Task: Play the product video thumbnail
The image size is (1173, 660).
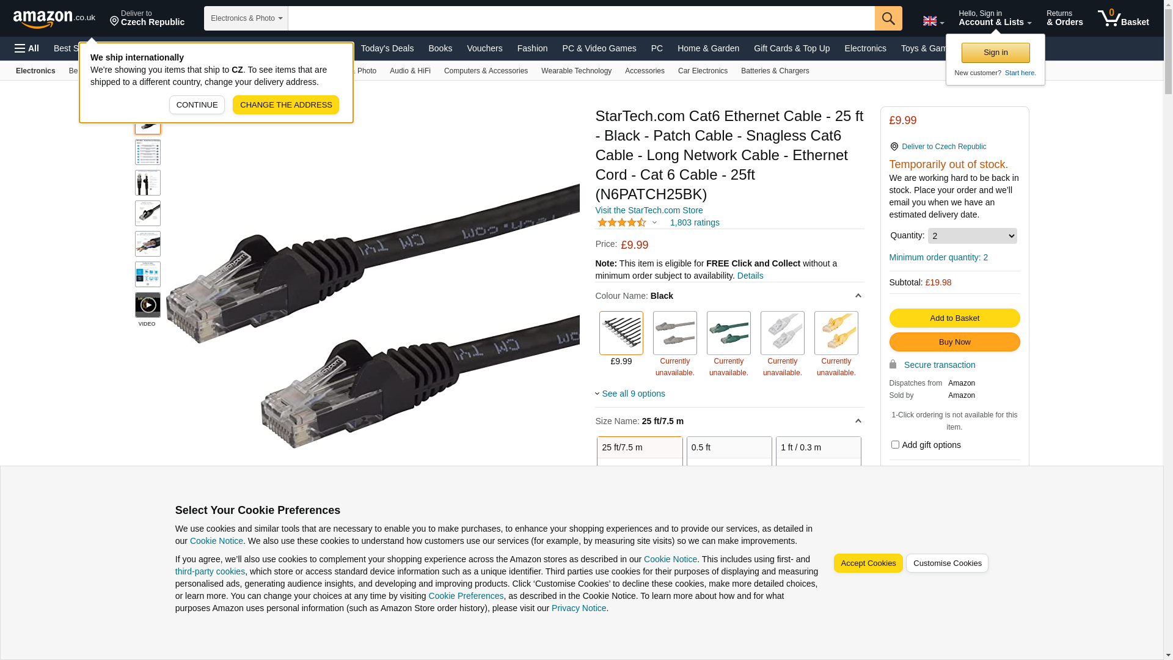Action: [x=148, y=305]
